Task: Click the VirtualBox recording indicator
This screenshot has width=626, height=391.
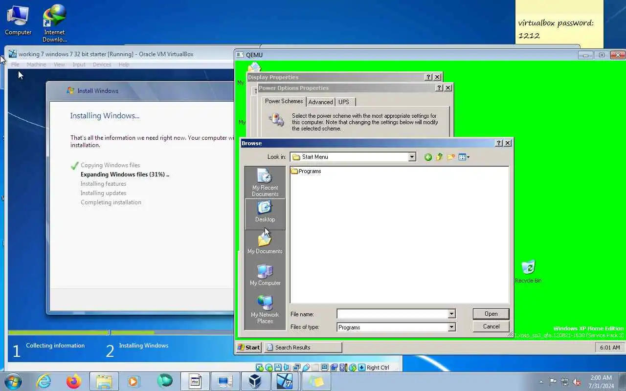Action: pyautogui.click(x=334, y=368)
